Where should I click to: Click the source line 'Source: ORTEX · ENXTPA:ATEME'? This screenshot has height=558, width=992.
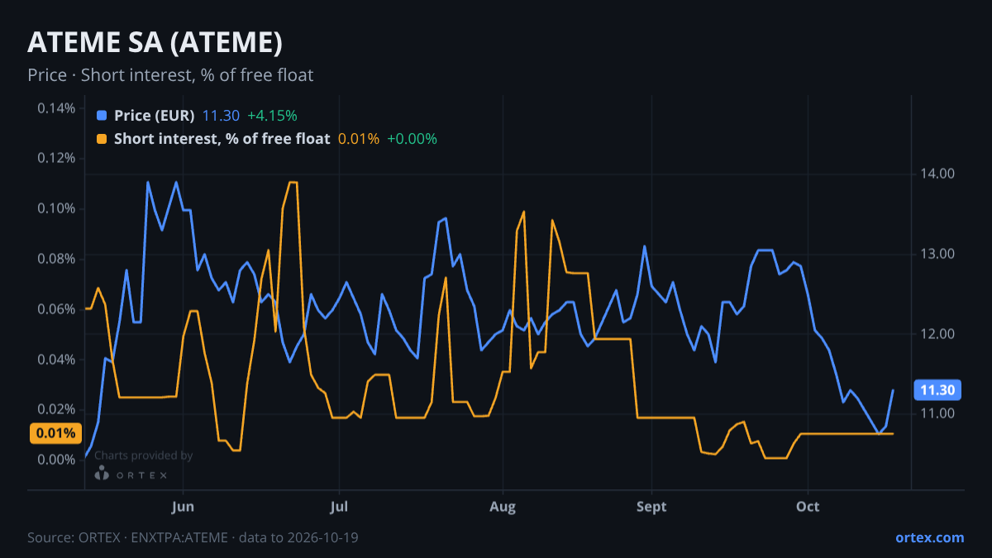(x=127, y=537)
